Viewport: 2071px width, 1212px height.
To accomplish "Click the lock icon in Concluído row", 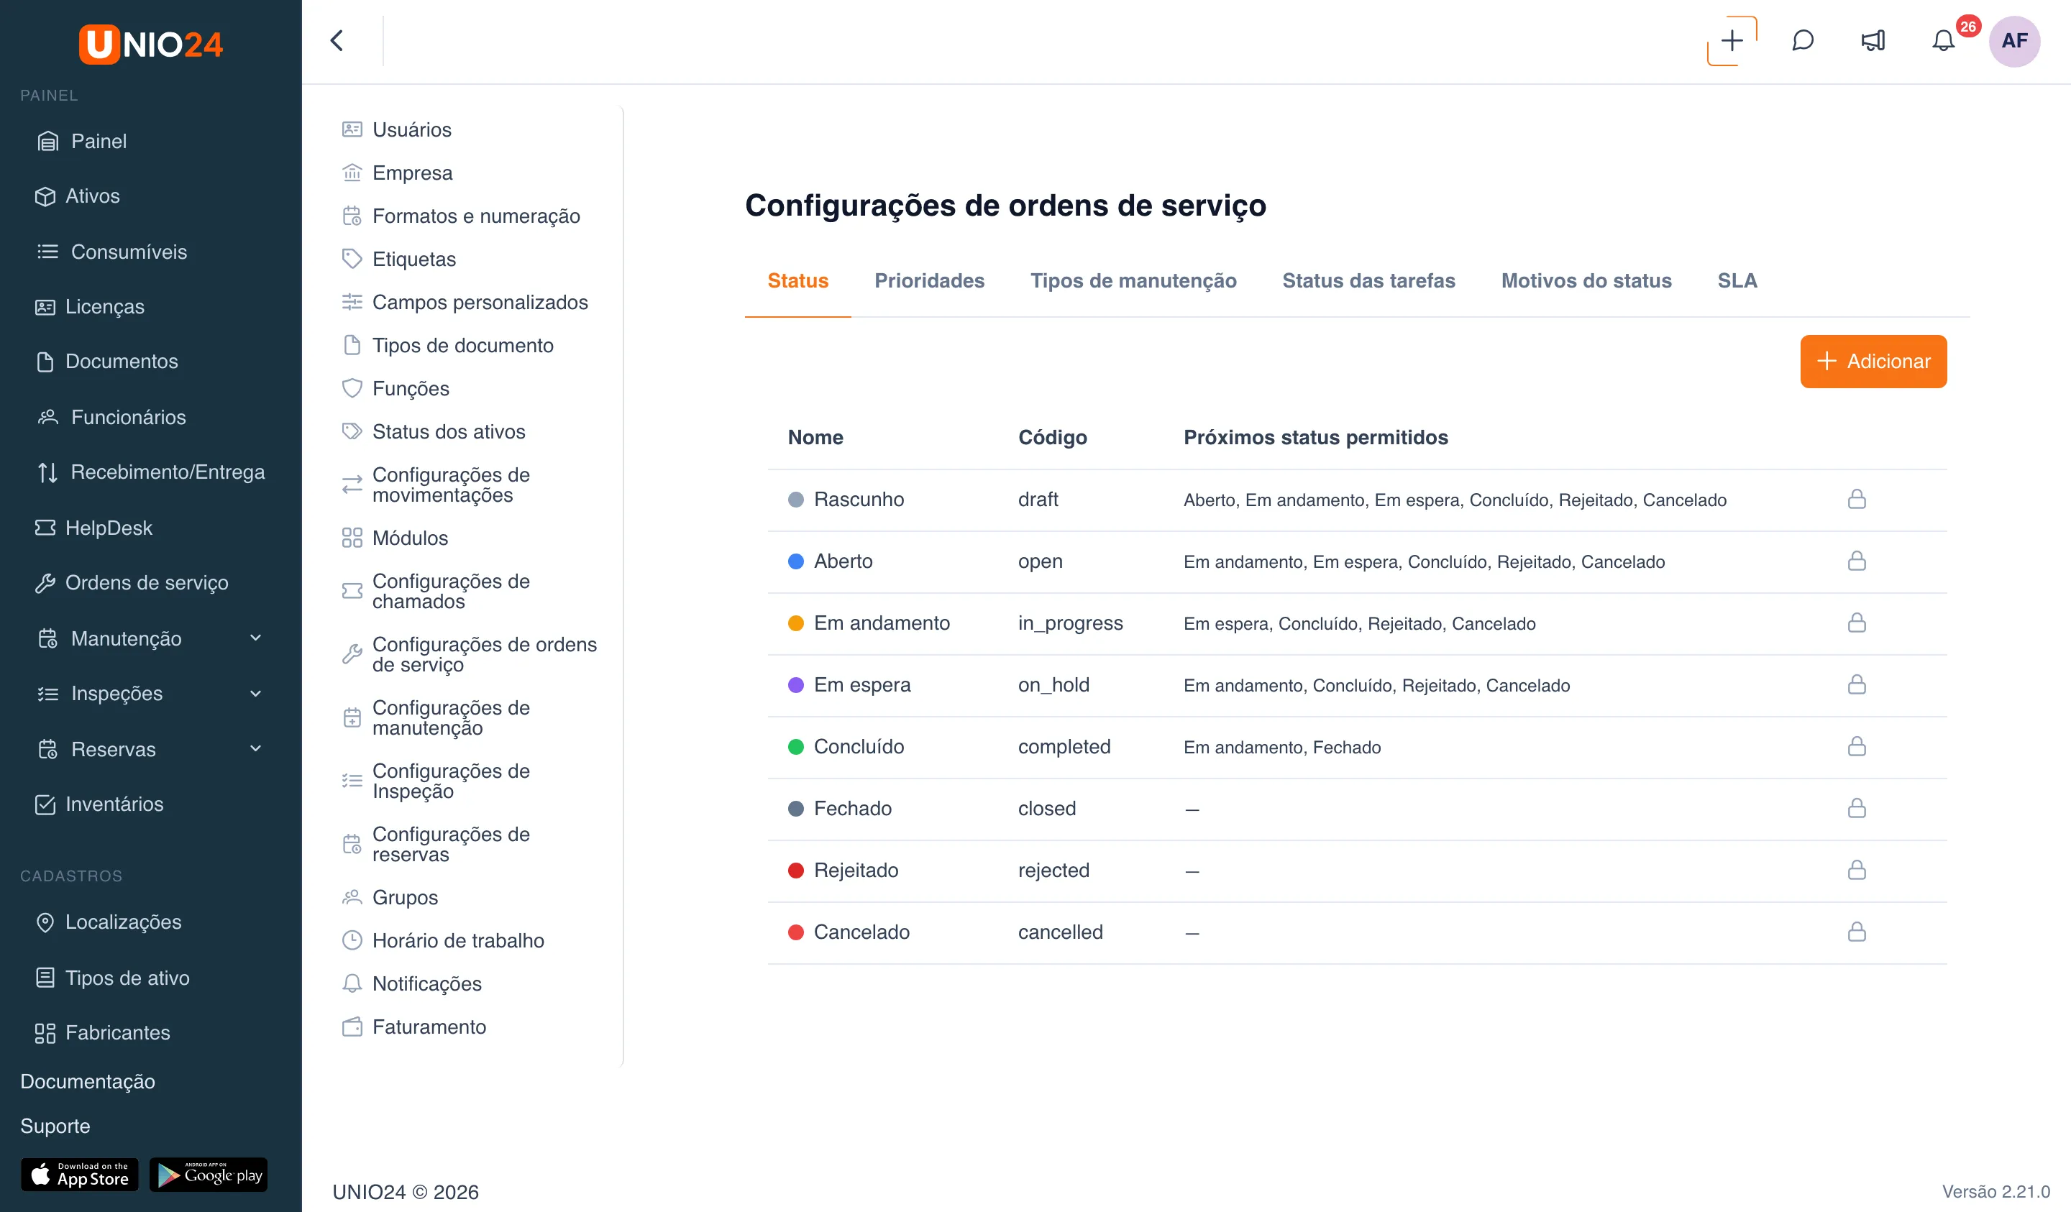I will click(1857, 746).
